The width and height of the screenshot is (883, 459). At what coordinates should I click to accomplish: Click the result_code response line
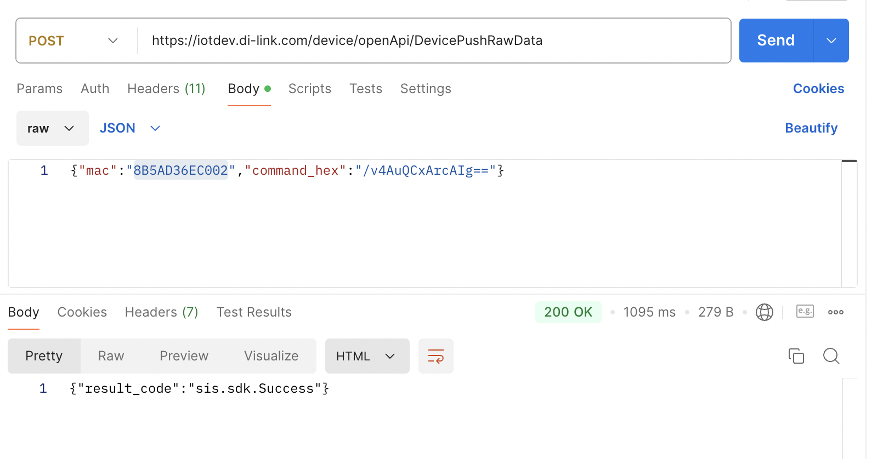199,389
